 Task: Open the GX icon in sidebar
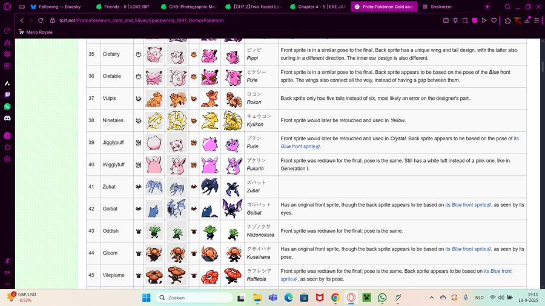[x=7, y=272]
